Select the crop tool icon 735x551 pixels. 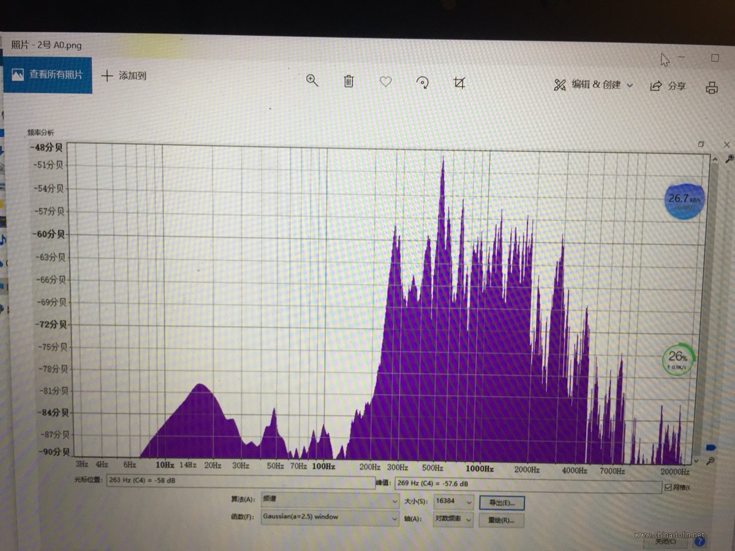(459, 83)
